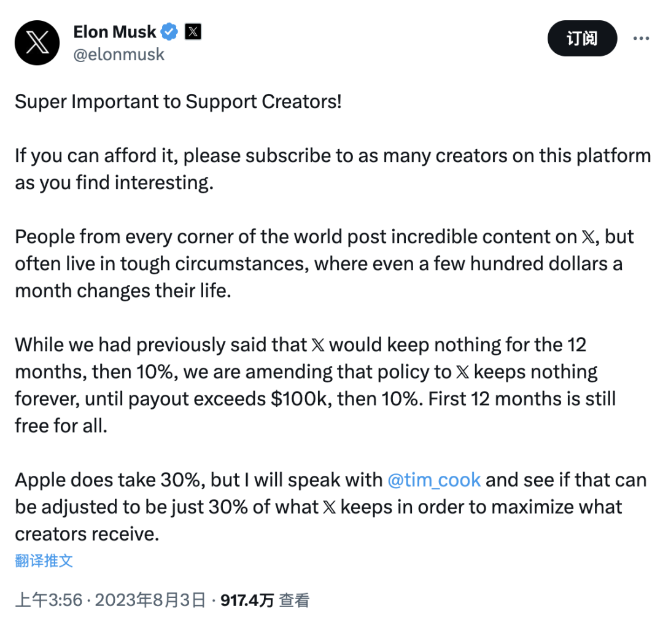This screenshot has width=663, height=625.
Task: Open the Elon Musk display name
Action: 115,32
